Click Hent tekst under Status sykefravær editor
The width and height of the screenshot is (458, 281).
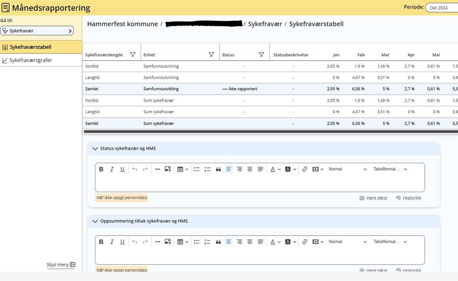[x=373, y=198]
